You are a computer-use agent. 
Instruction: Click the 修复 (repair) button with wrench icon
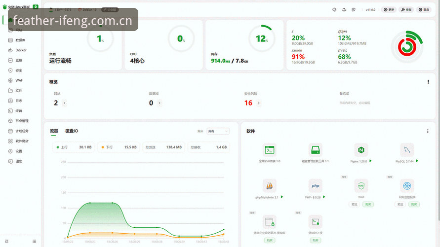(x=406, y=9)
